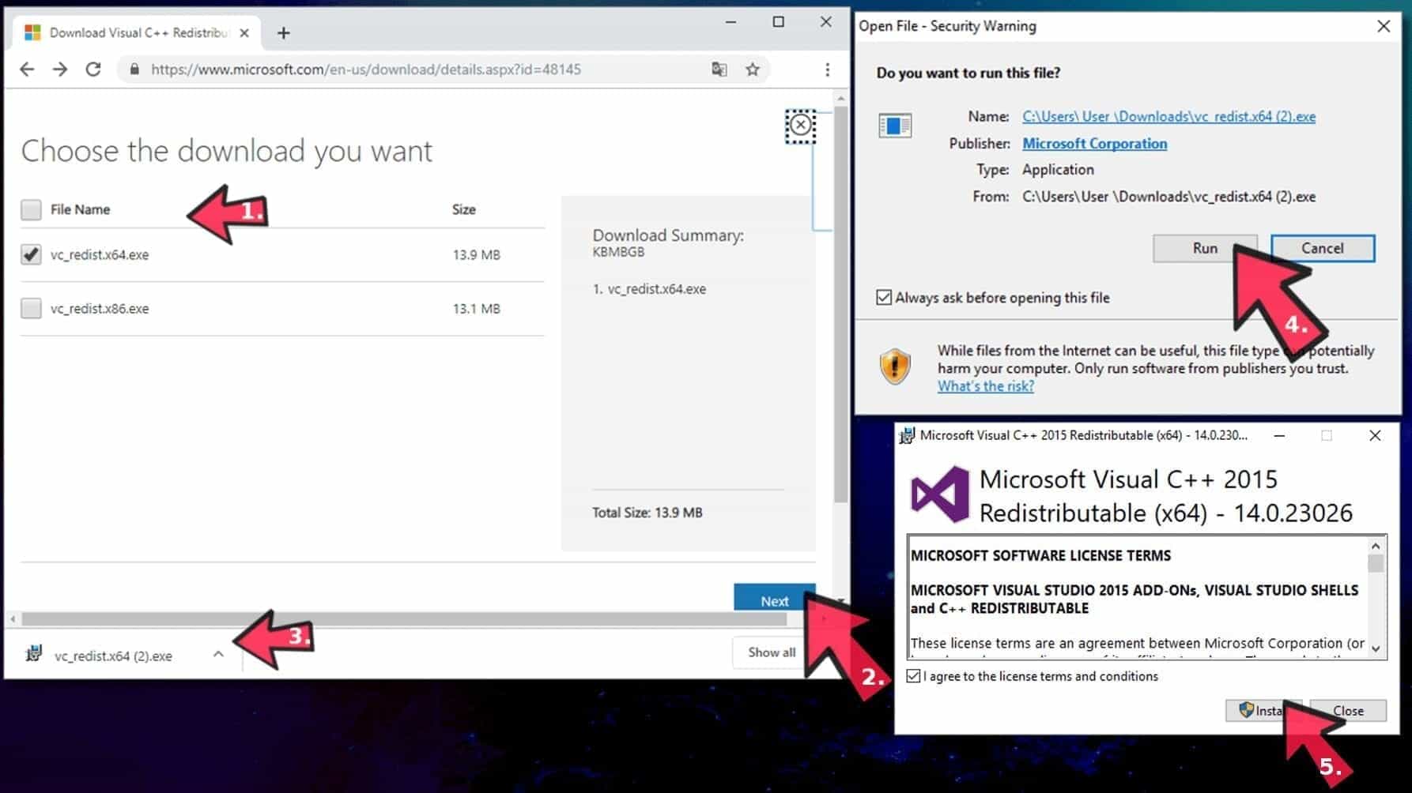This screenshot has height=793, width=1412.
Task: Bookmark this page with the star
Action: (x=753, y=70)
